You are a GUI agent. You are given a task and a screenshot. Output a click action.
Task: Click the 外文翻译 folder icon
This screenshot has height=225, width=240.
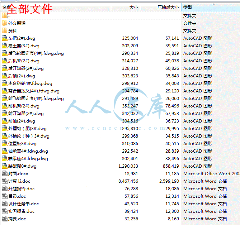4,23
